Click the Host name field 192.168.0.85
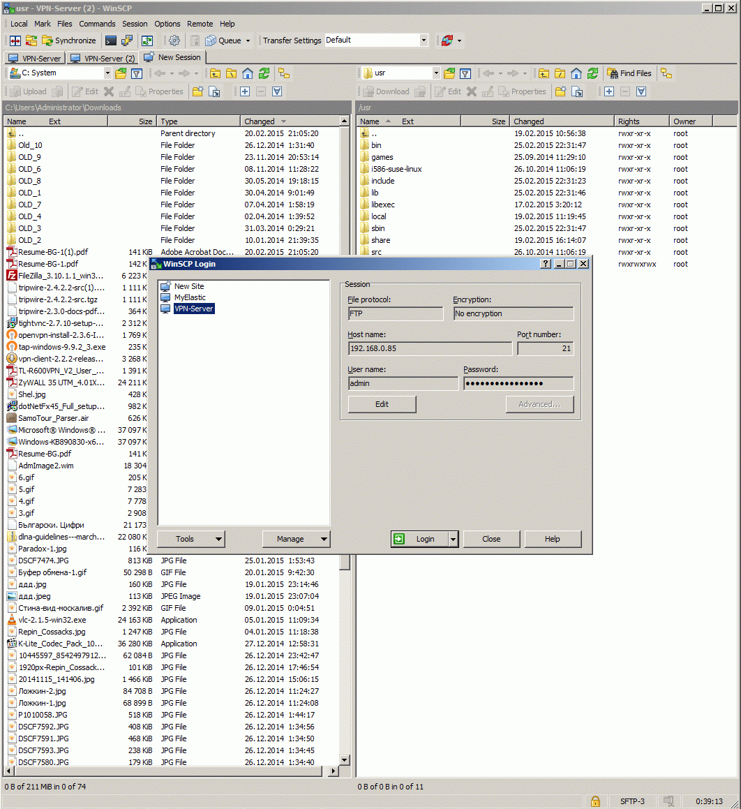741x809 pixels. tap(430, 349)
